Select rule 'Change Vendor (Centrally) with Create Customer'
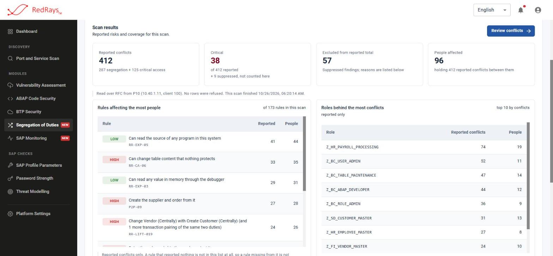553x256 pixels. tap(200, 227)
